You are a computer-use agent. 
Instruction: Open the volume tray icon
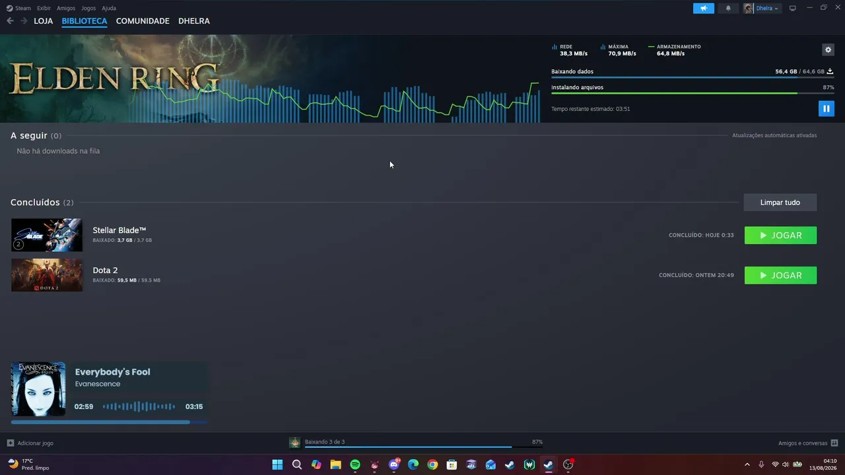(x=786, y=464)
